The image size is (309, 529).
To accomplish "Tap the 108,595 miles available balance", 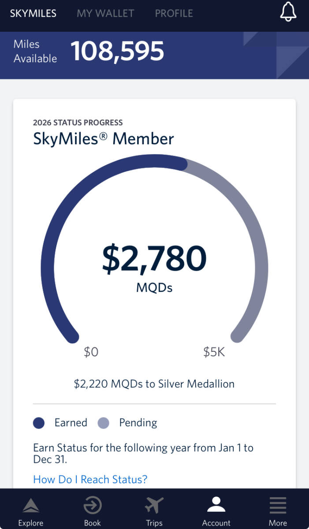I will pyautogui.click(x=117, y=51).
